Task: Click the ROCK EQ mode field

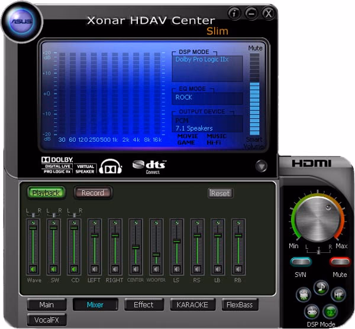Action: pos(207,98)
